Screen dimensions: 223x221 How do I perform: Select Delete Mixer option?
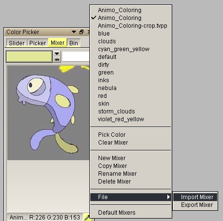coord(131,182)
